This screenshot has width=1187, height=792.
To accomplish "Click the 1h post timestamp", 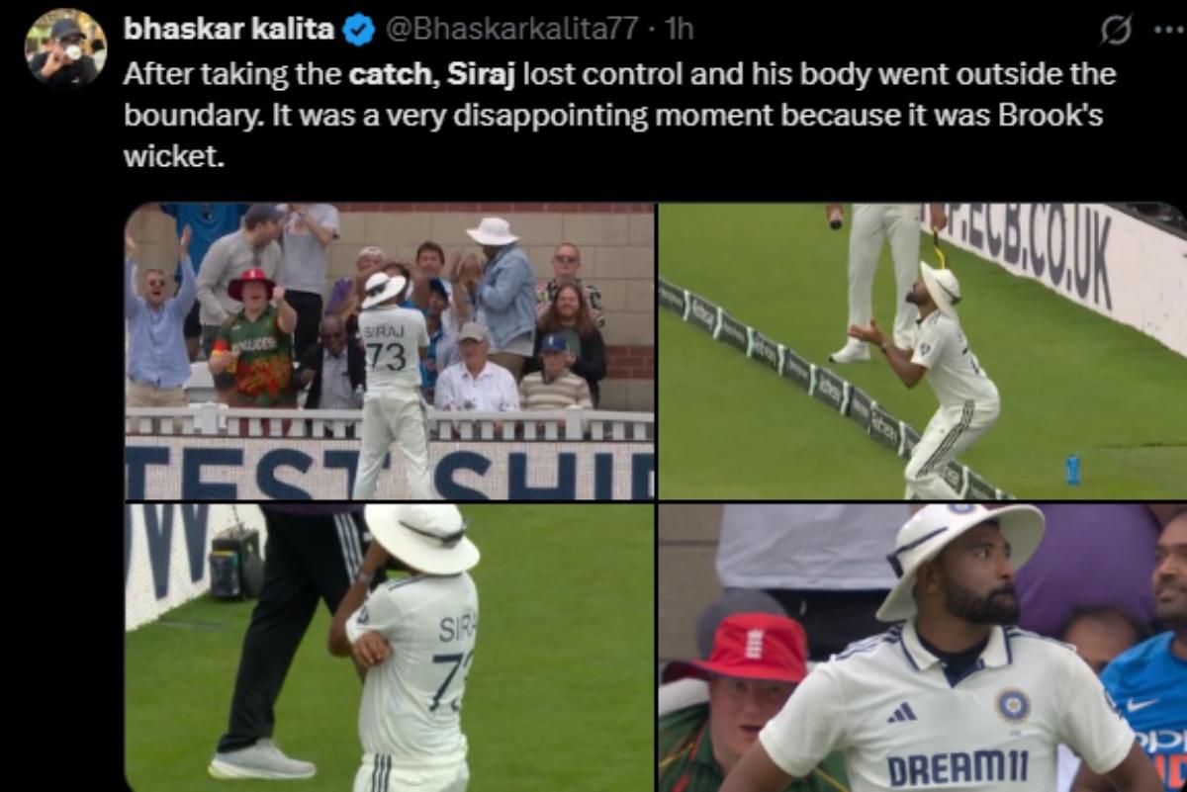I will tap(680, 30).
